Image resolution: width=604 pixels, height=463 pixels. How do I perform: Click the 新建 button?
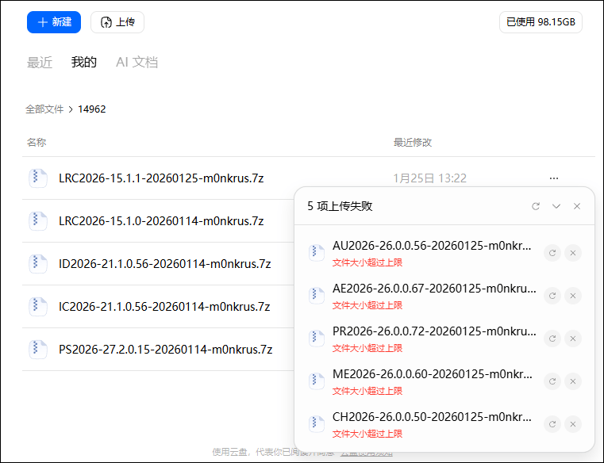(54, 22)
